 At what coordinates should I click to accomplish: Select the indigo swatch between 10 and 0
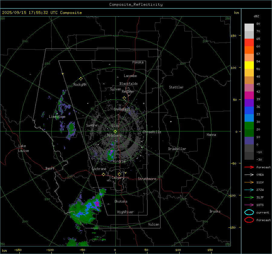click(249, 141)
